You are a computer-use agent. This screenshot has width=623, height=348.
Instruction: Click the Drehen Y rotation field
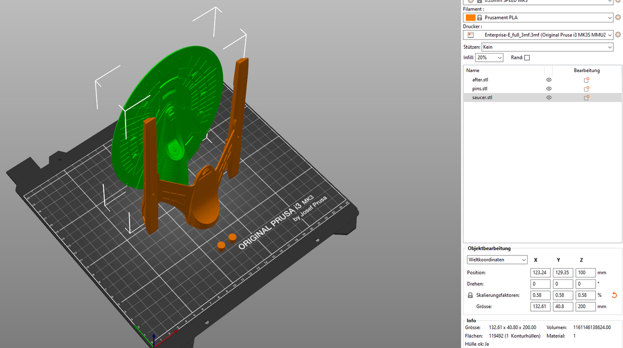[563, 284]
